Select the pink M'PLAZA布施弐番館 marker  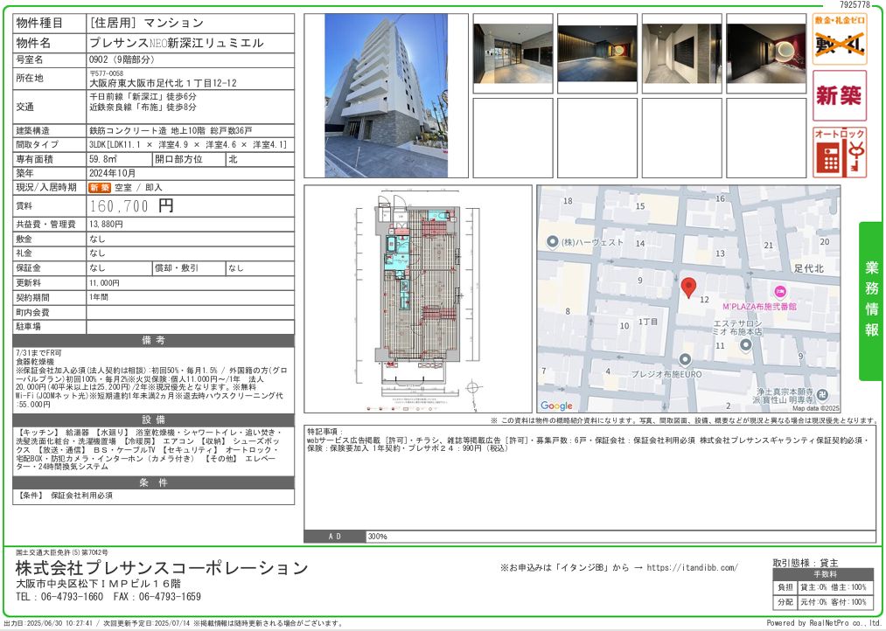tap(780, 291)
